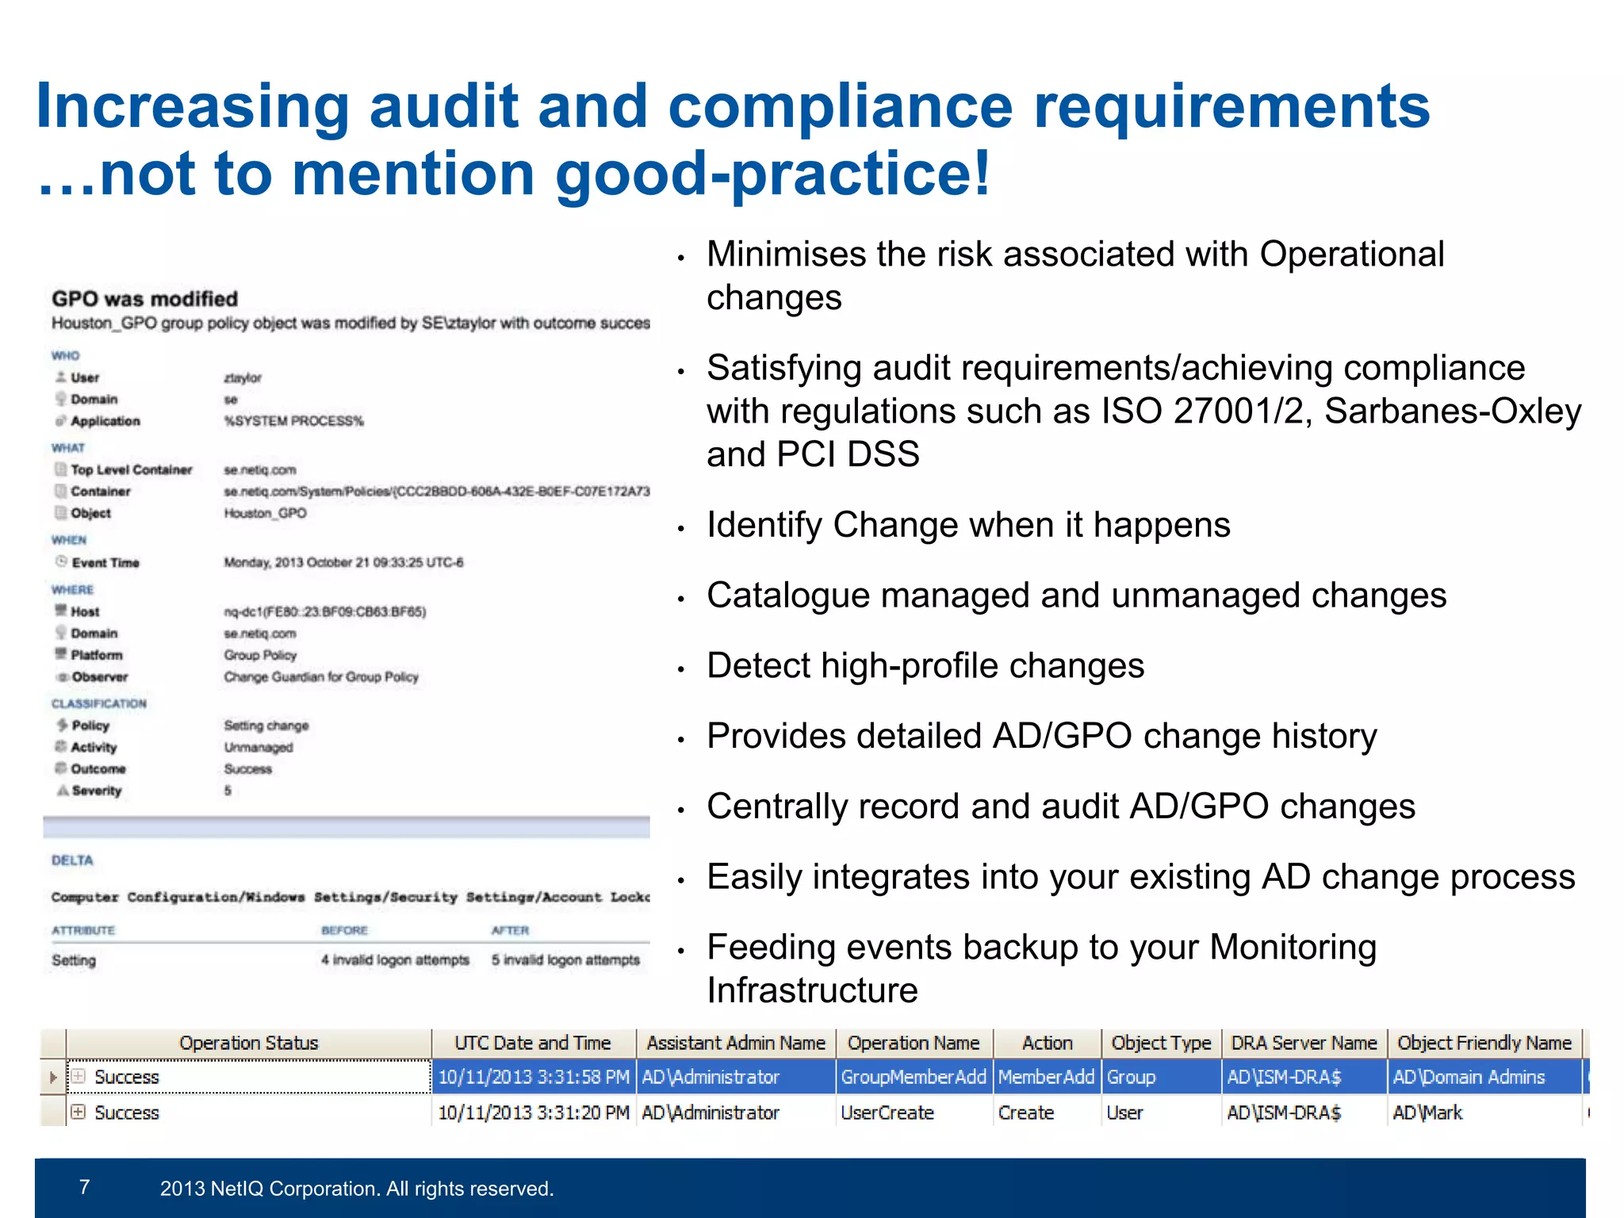
Task: Click the Object Type column header
Action: point(1161,1043)
